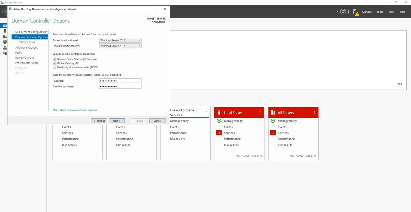Go to Paths step
Viewport: 411px width, 212px height.
tap(18, 53)
